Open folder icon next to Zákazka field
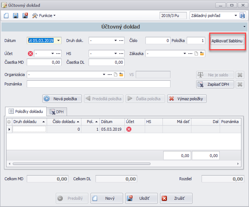 tap(202, 54)
